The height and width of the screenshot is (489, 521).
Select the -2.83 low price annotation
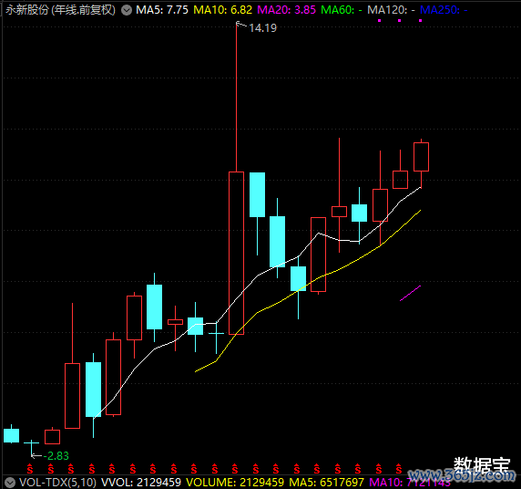click(56, 456)
